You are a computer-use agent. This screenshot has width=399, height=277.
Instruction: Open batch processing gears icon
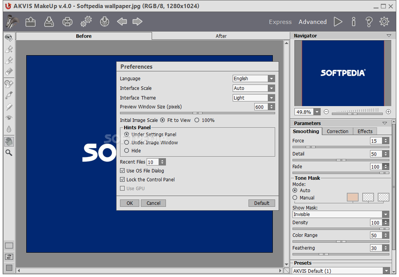click(86, 22)
